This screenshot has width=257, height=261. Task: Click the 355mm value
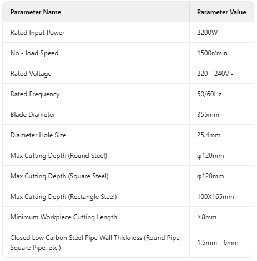(208, 115)
